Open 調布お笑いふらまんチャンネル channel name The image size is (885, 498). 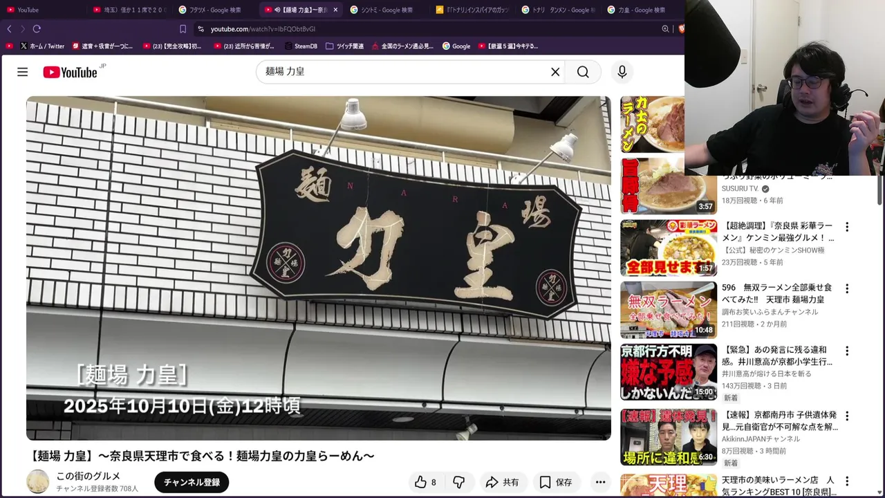pyautogui.click(x=770, y=312)
